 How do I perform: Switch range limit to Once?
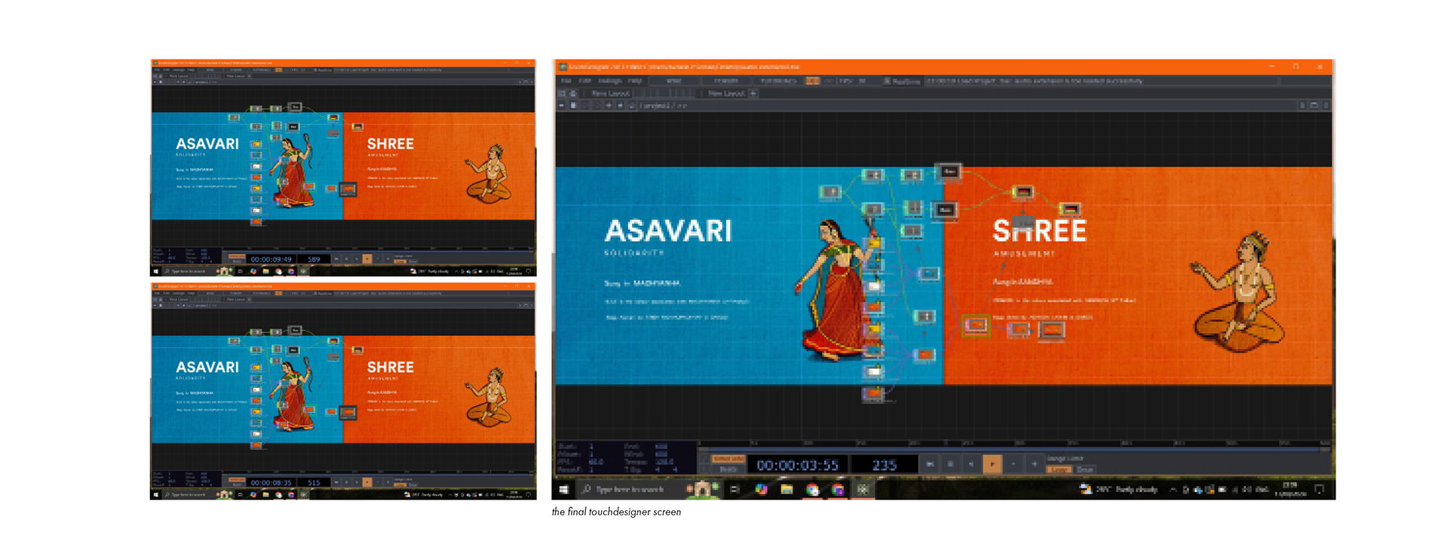coord(1084,469)
